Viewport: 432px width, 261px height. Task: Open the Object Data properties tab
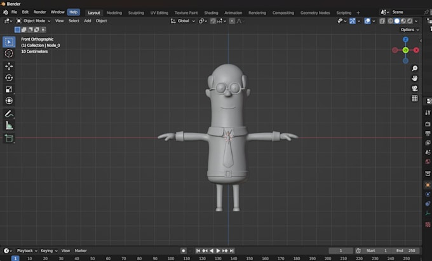(428, 213)
